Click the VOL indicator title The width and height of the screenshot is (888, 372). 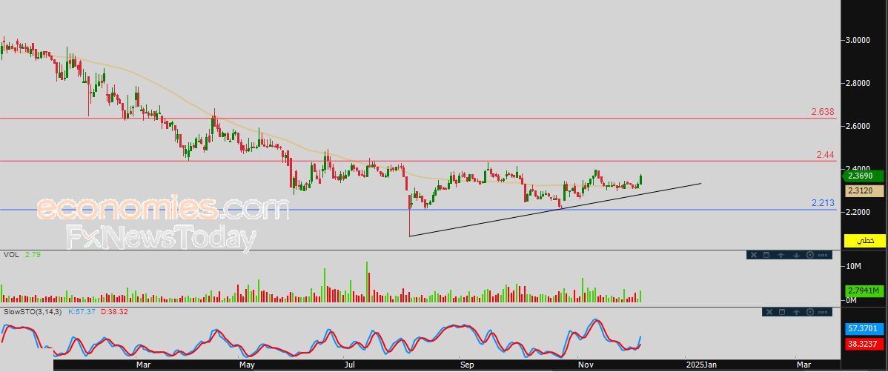[x=11, y=256]
